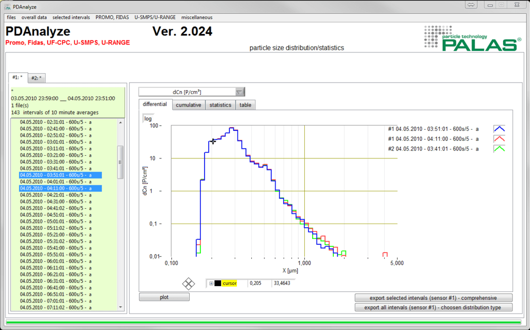This screenshot has width=530, height=330.
Task: Click the plot button
Action: pyautogui.click(x=164, y=297)
